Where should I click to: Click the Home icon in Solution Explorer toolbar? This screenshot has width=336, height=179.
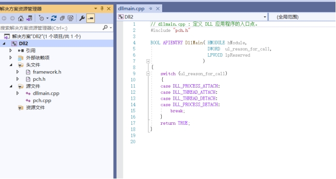pyautogui.click(x=20, y=18)
